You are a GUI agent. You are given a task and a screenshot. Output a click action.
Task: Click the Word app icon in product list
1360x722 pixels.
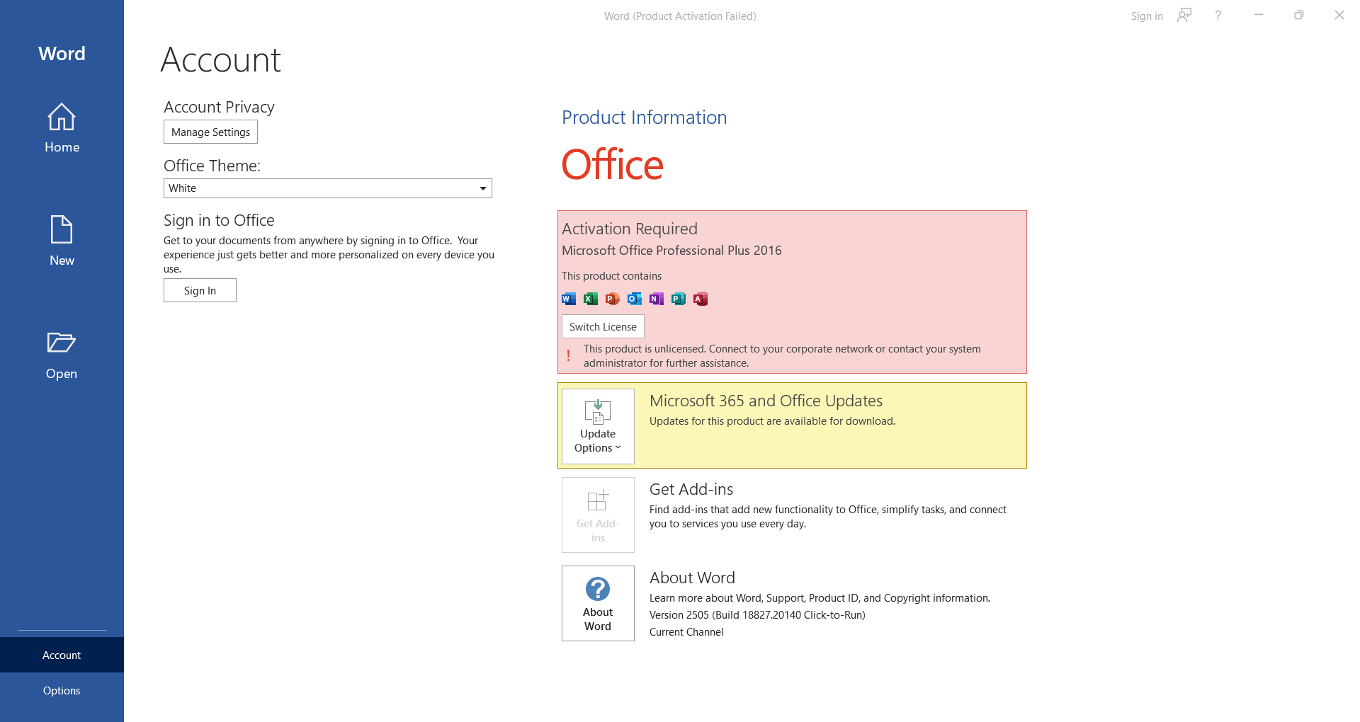click(x=569, y=299)
